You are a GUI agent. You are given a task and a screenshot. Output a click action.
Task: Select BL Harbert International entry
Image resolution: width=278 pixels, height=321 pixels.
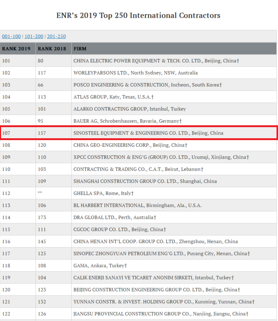(x=137, y=205)
